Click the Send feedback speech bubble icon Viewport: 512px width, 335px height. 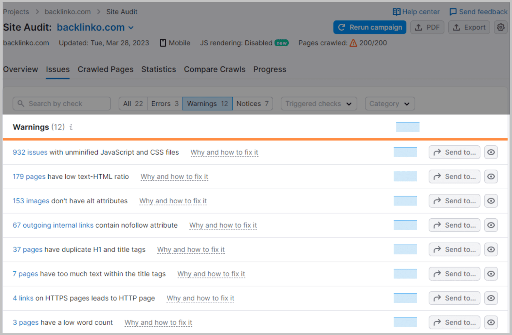[453, 12]
